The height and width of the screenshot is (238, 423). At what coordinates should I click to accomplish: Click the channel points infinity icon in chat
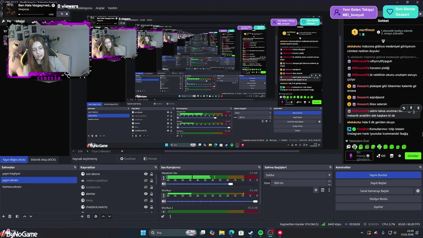point(383,156)
